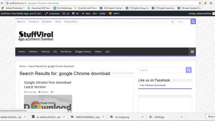Open options arrow for no-image.png
This screenshot has height=121, width=215.
[x=142, y=117]
